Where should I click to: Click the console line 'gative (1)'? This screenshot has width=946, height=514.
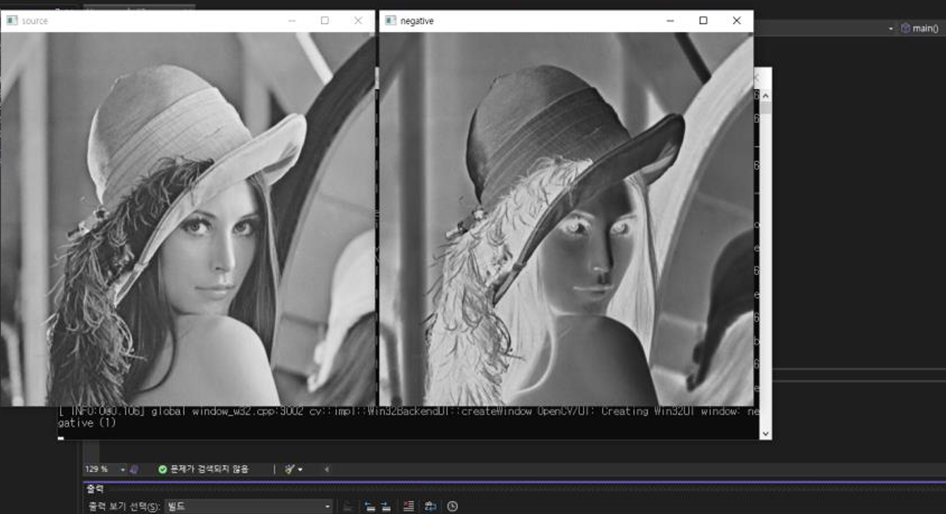pos(86,423)
